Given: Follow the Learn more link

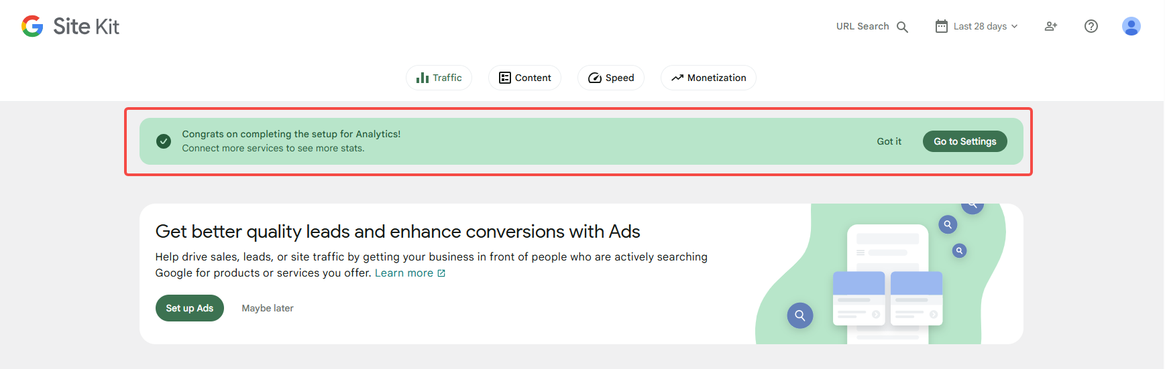Looking at the screenshot, I should pyautogui.click(x=404, y=273).
